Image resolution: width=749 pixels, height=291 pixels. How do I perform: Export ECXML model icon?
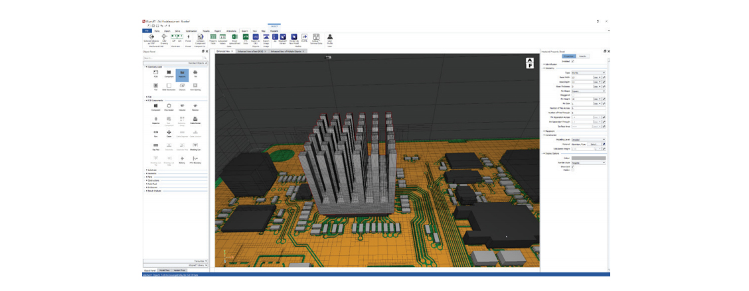pyautogui.click(x=304, y=38)
